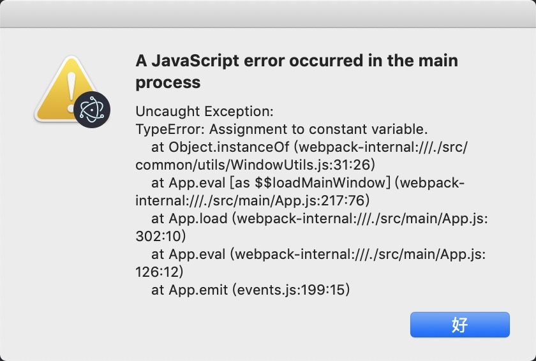Click the '302:10)' line number text
Screen dimensions: 536x361
point(161,237)
